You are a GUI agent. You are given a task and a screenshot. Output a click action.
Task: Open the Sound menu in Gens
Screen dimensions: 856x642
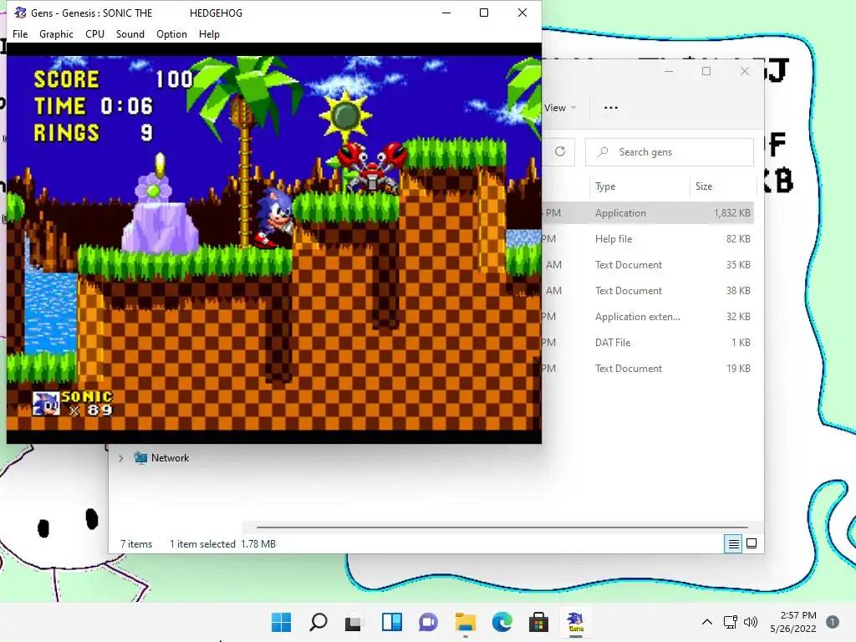click(x=130, y=33)
